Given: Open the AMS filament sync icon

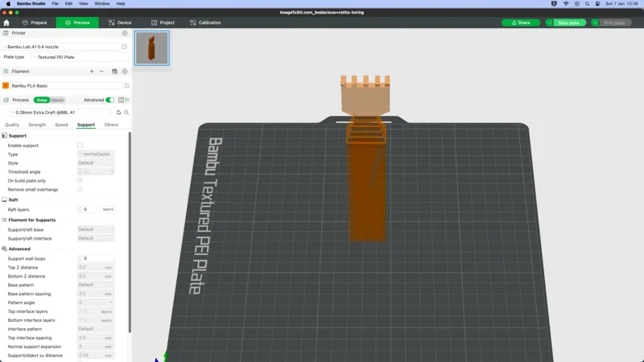Looking at the screenshot, I should click(x=114, y=72).
